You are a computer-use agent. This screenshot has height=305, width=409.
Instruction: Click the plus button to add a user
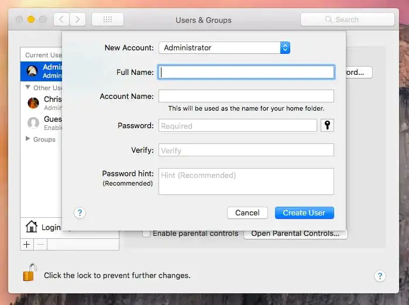coord(26,245)
